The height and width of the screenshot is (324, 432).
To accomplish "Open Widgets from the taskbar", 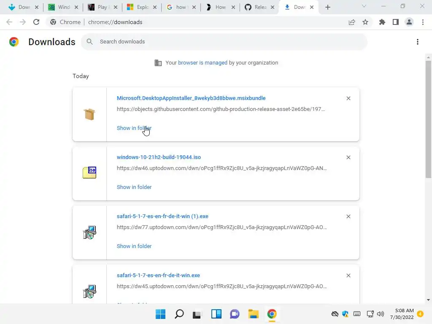I will pyautogui.click(x=216, y=314).
